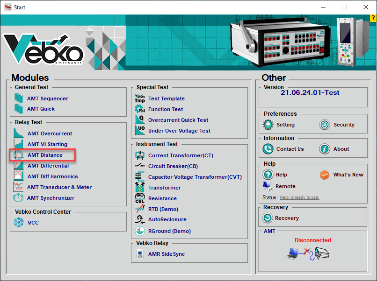Open the Circuit Breaker(CB) icon

click(140, 166)
